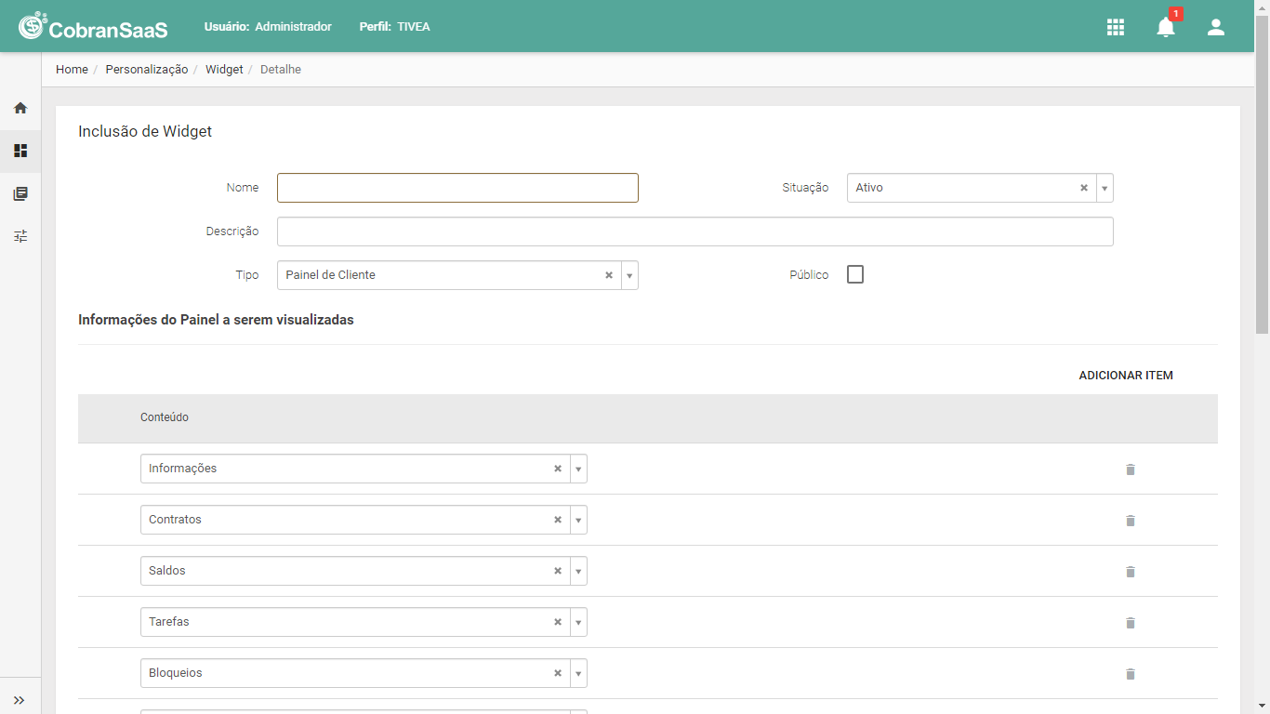The image size is (1270, 714).
Task: Open the library sidebar icon
Action: [x=20, y=193]
